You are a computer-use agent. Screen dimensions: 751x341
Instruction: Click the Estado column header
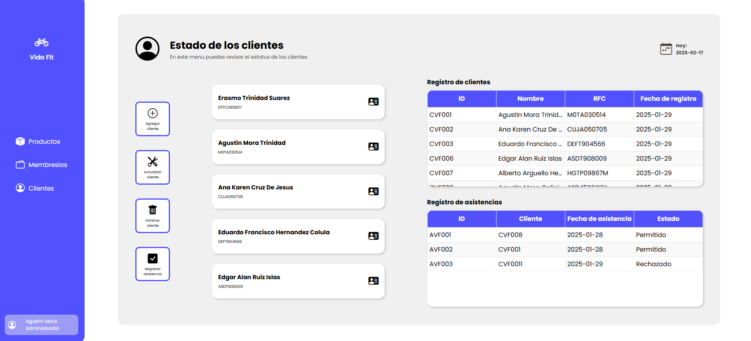668,219
